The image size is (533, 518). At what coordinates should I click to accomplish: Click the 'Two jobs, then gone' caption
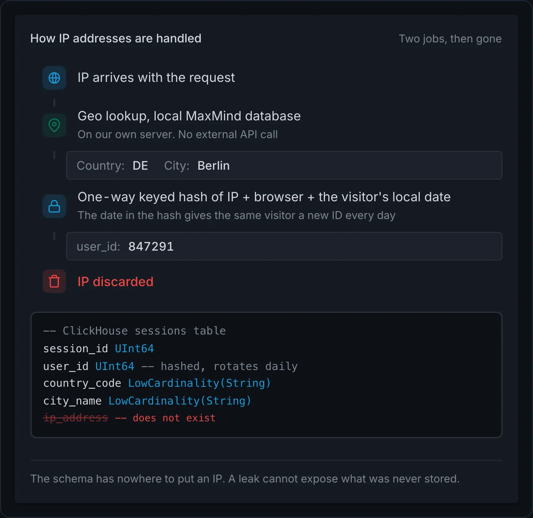(x=450, y=39)
